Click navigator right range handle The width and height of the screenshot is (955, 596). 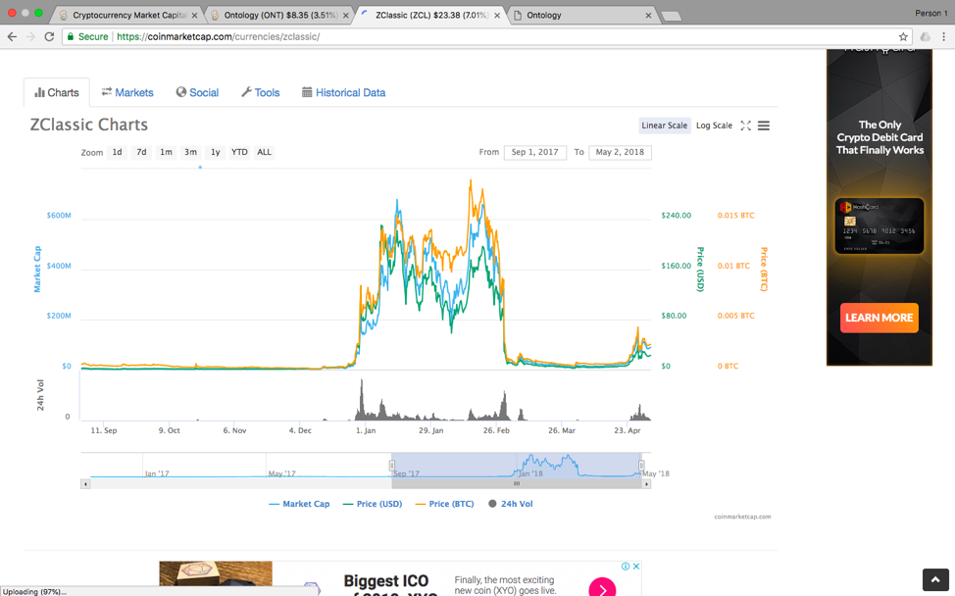(641, 466)
